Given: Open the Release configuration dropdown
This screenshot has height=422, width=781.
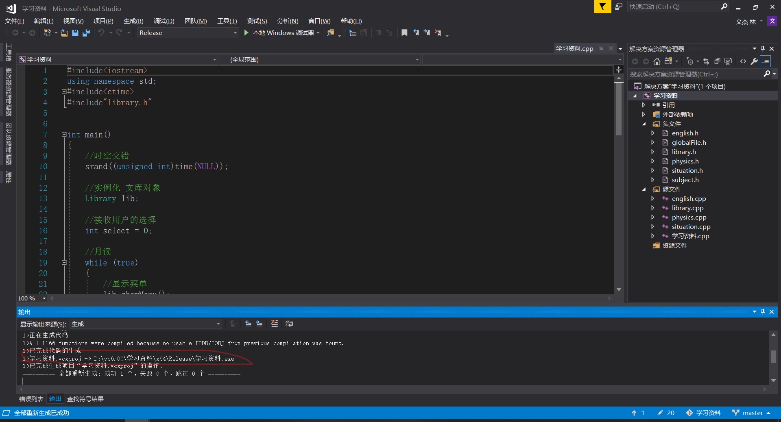Looking at the screenshot, I should point(235,33).
